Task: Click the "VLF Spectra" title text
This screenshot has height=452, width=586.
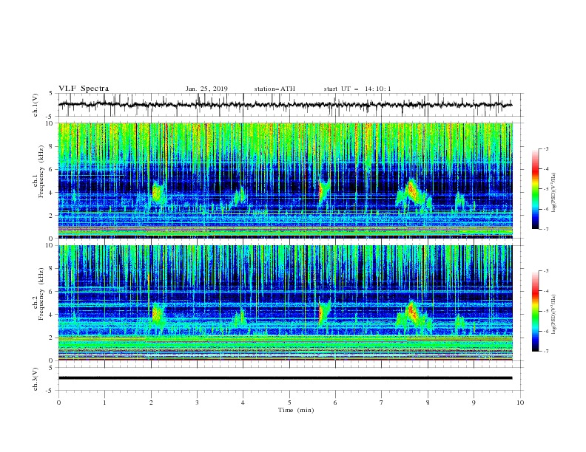Action: [84, 89]
